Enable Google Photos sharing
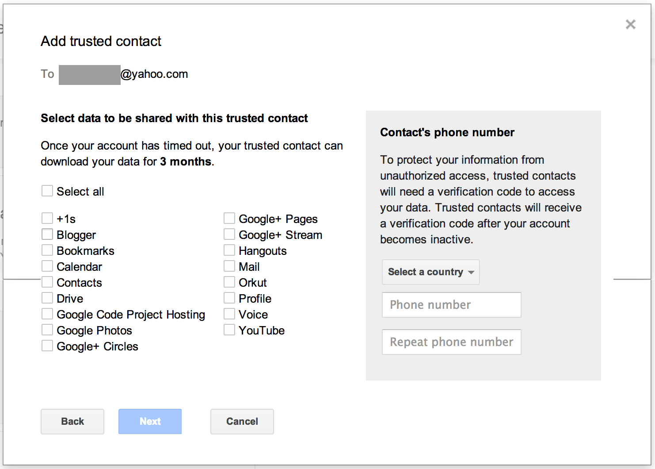 click(x=47, y=330)
